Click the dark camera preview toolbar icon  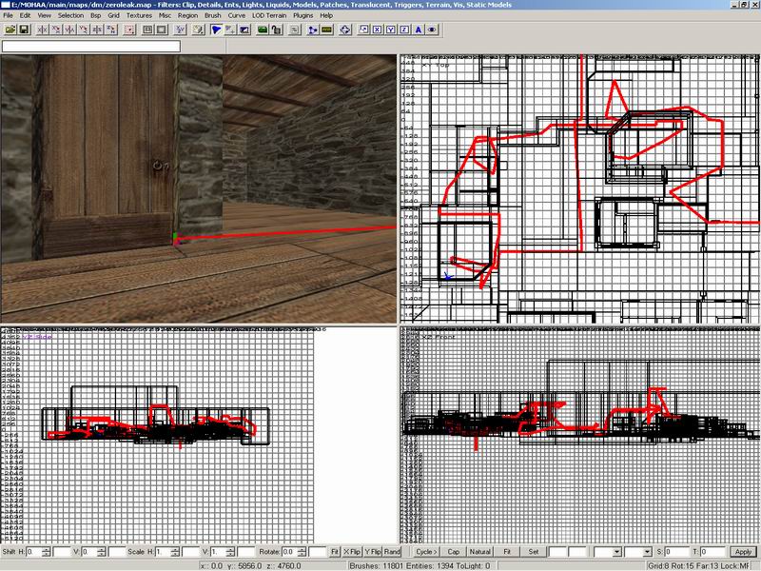[244, 30]
